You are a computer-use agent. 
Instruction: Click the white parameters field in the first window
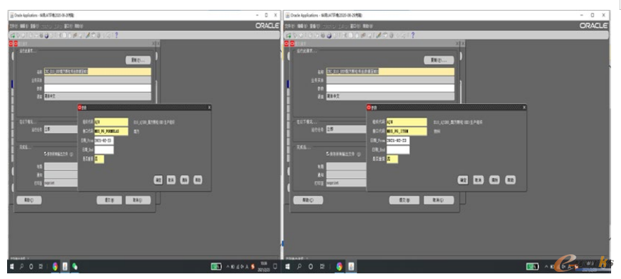98,88
